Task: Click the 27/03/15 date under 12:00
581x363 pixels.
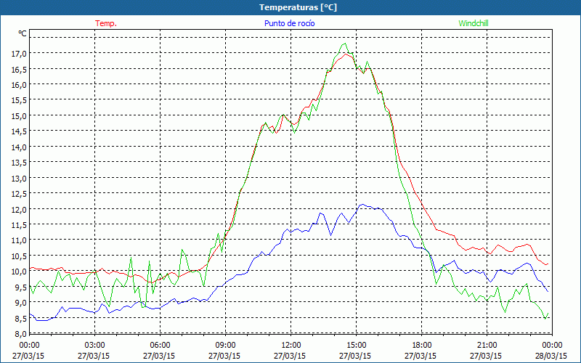Action: pos(290,356)
